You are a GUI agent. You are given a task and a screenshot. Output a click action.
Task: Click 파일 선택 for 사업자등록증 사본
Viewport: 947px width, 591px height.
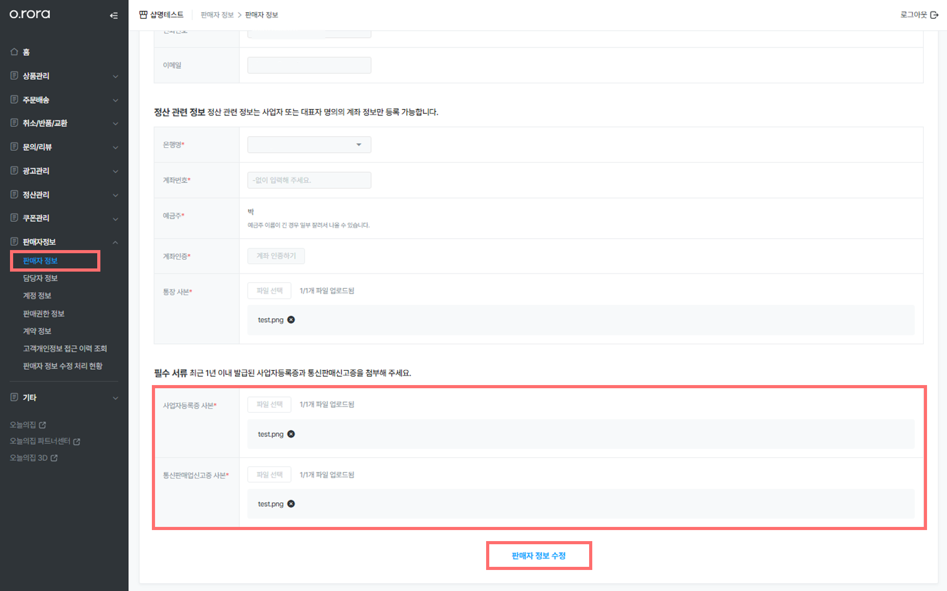point(269,404)
